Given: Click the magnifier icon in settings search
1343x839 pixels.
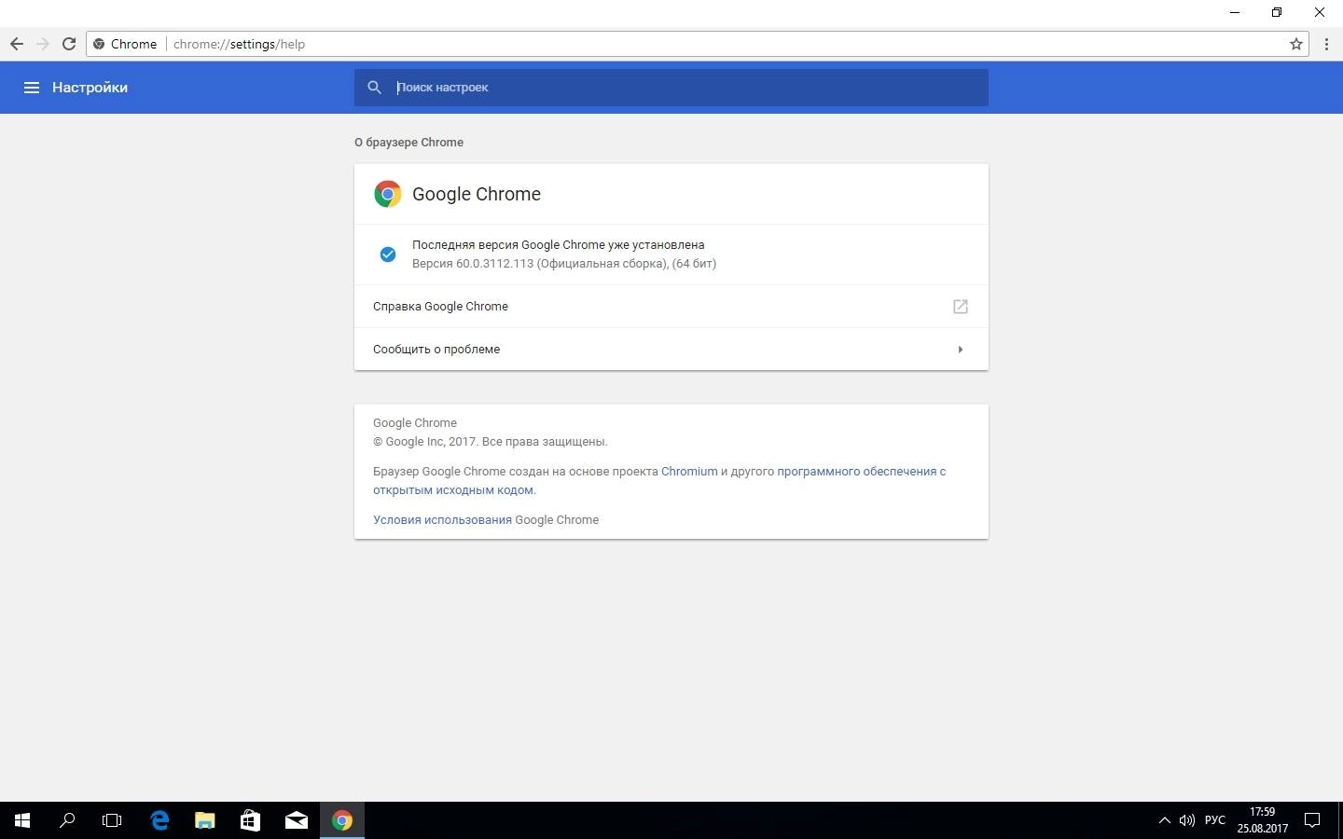Looking at the screenshot, I should (x=374, y=88).
